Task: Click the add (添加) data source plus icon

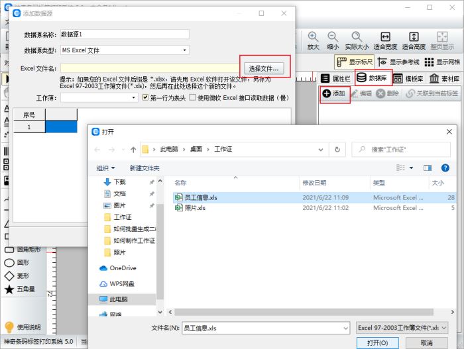Action: tap(326, 93)
